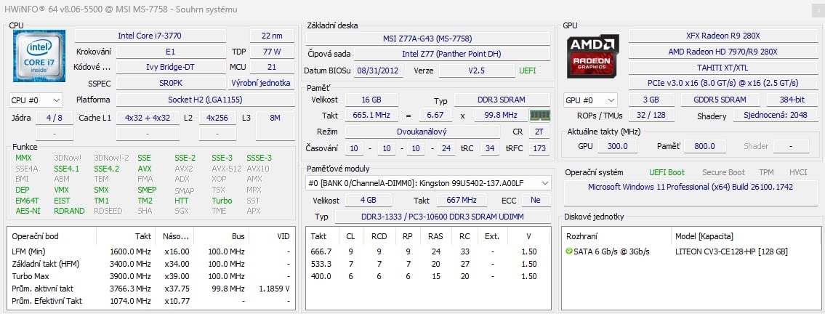
Task: Select the Prům. aktivní takt row
Action: [x=150, y=289]
